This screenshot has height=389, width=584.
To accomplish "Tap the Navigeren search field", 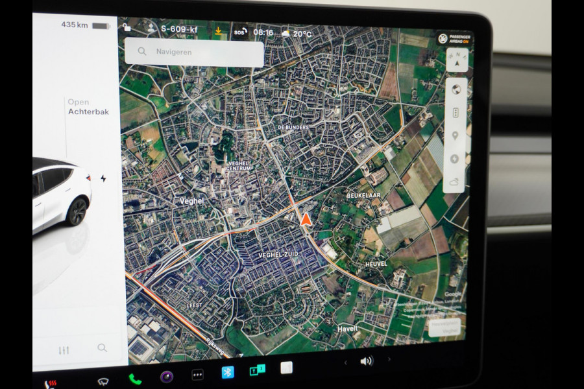I will point(194,52).
